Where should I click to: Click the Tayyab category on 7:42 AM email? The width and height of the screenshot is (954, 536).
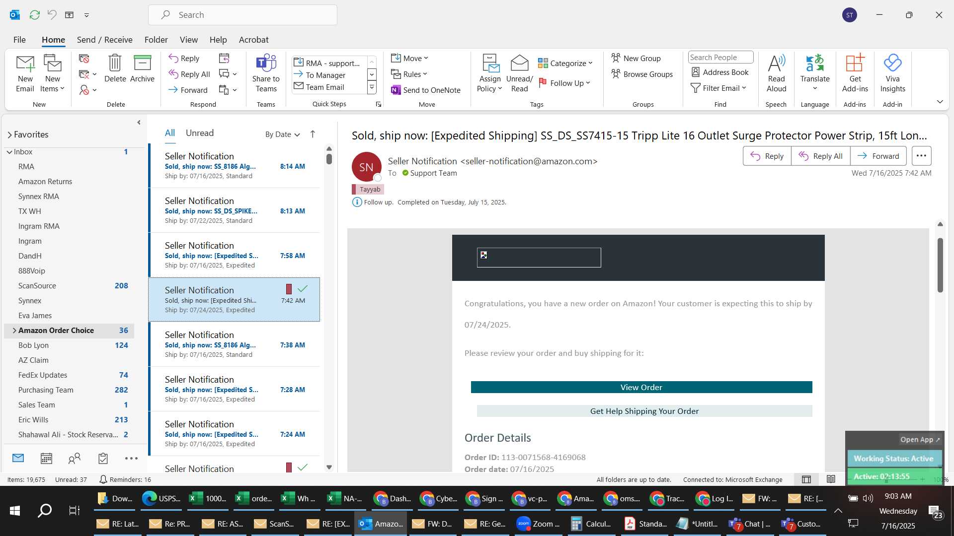pyautogui.click(x=289, y=289)
